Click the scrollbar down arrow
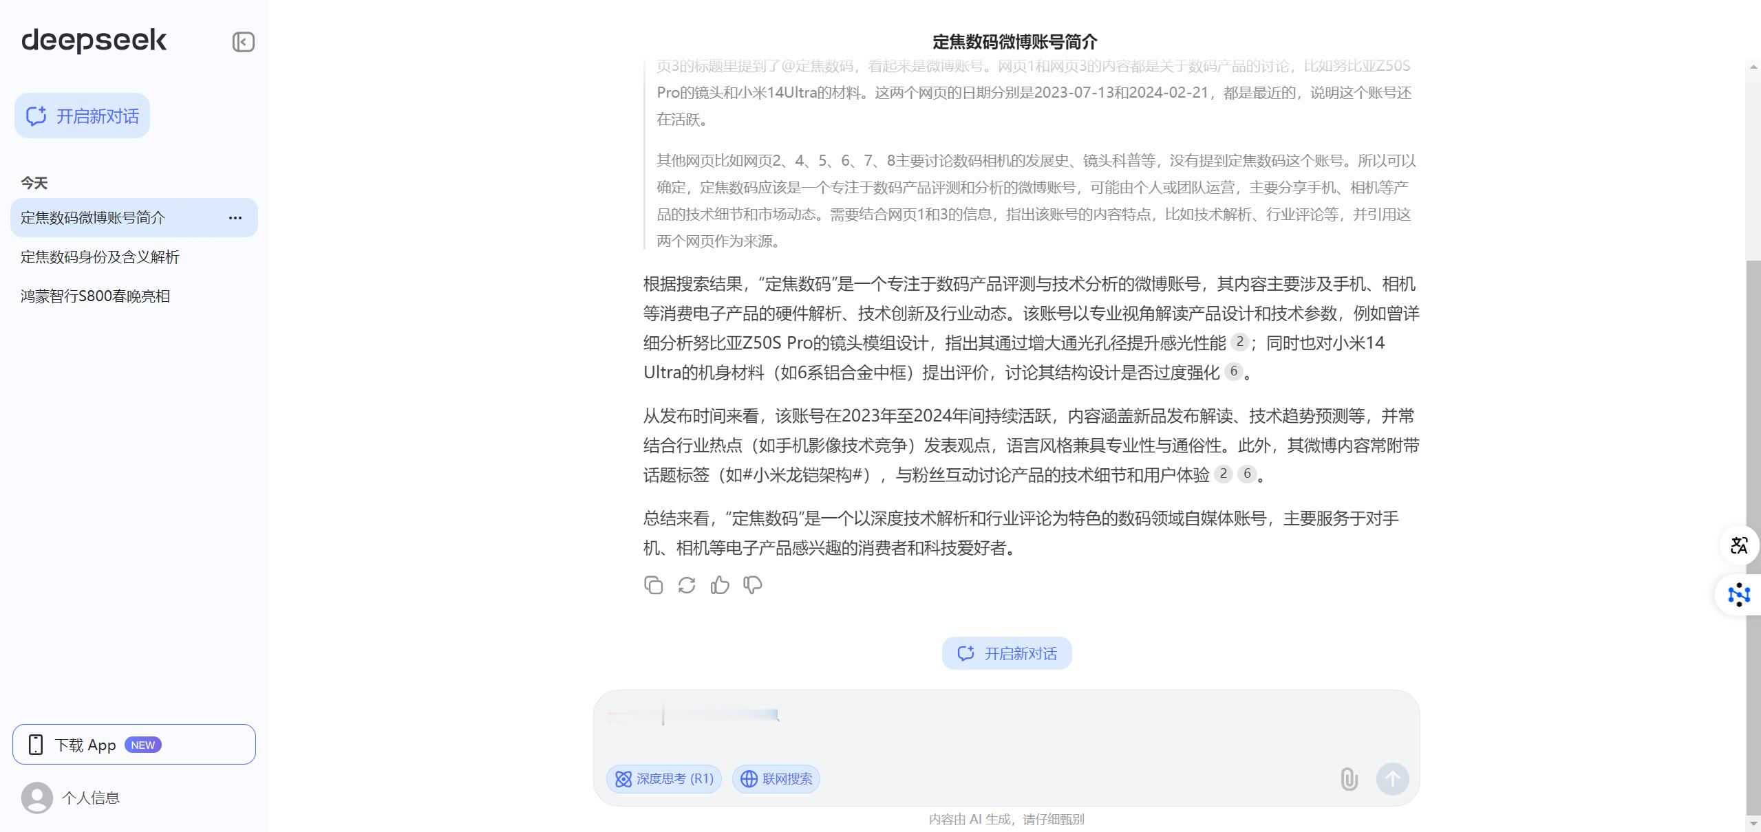This screenshot has width=1761, height=832. point(1753,822)
